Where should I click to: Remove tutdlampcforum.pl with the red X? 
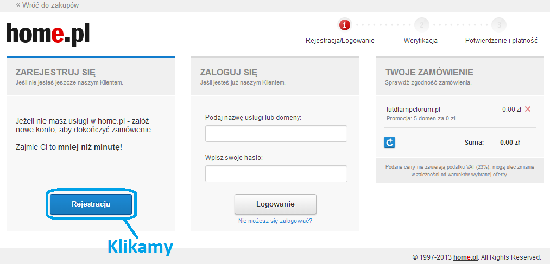pos(528,110)
